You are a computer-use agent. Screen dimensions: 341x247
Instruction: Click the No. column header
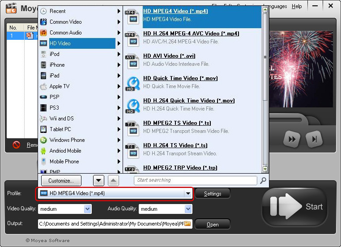[13, 28]
